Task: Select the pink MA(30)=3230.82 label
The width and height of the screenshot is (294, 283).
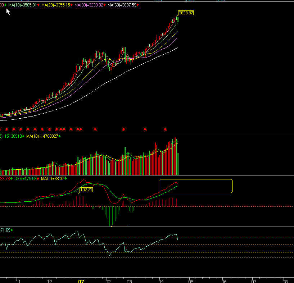Action: pos(89,5)
